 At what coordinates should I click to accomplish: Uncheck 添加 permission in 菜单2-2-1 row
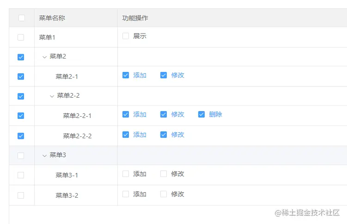pos(126,114)
